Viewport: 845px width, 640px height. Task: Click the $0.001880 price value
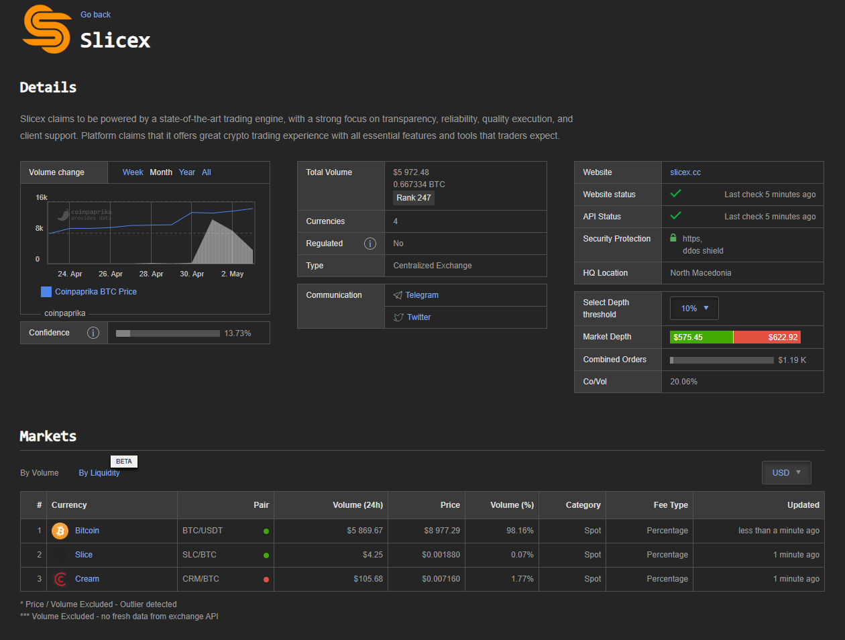coord(441,555)
